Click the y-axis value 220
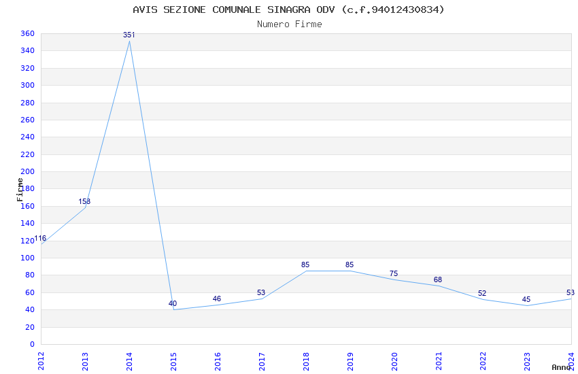This screenshot has width=578, height=374. pos(28,154)
